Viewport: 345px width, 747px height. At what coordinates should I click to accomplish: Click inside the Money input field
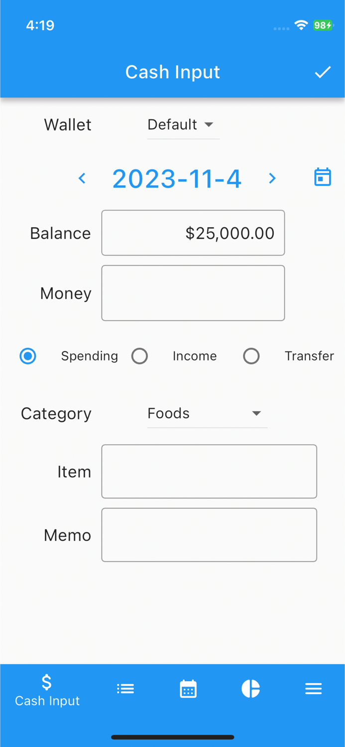click(193, 293)
